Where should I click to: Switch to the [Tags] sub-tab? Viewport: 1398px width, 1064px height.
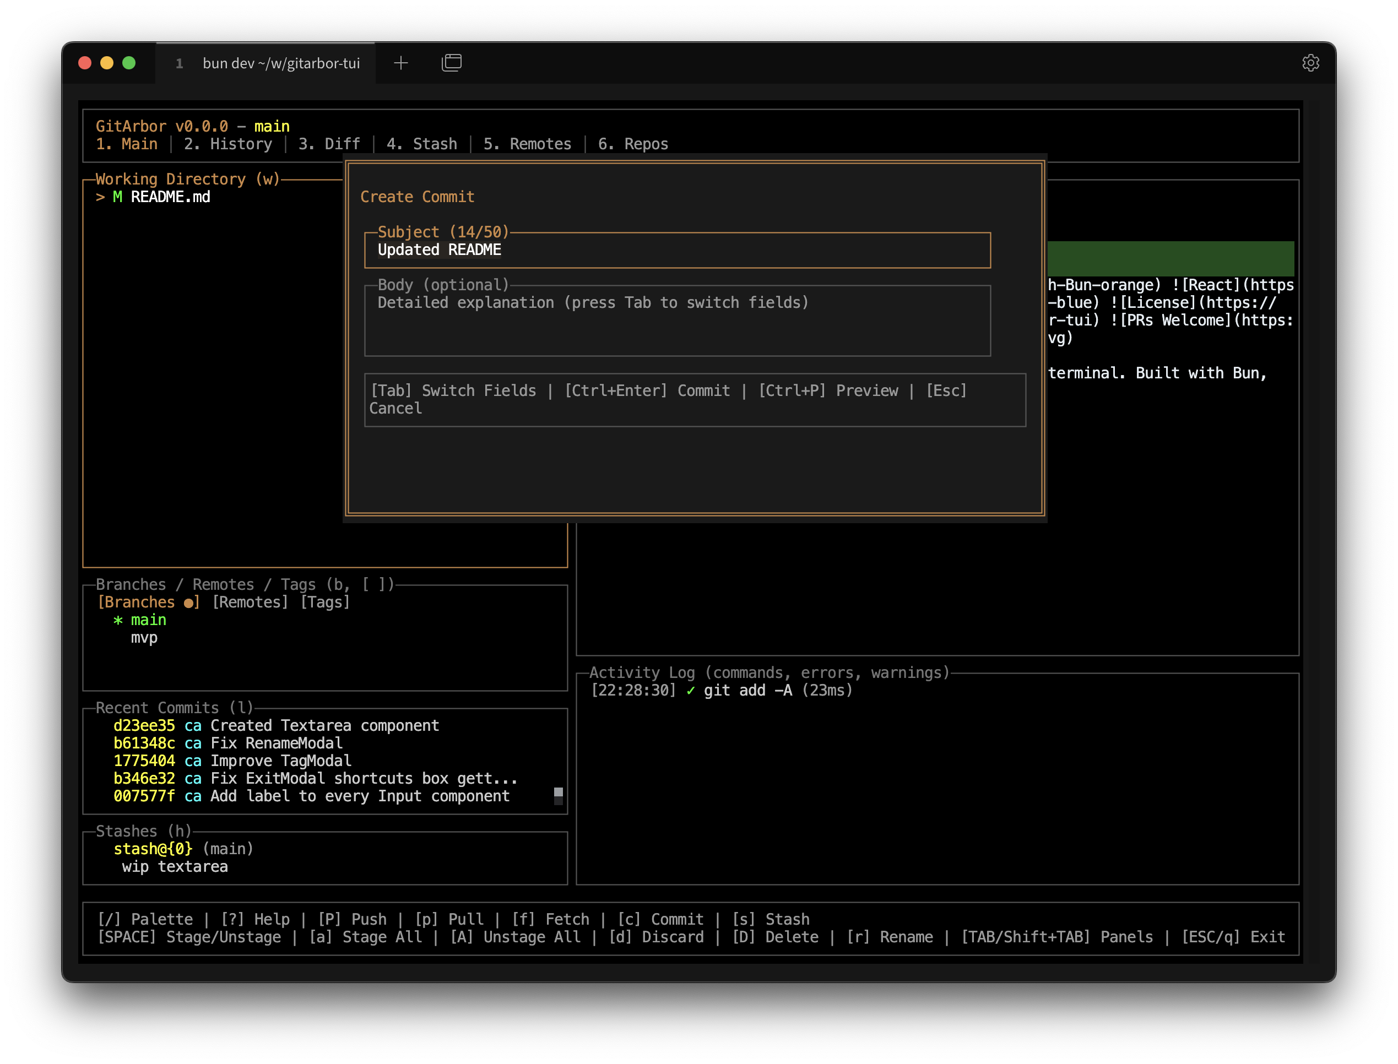325,602
